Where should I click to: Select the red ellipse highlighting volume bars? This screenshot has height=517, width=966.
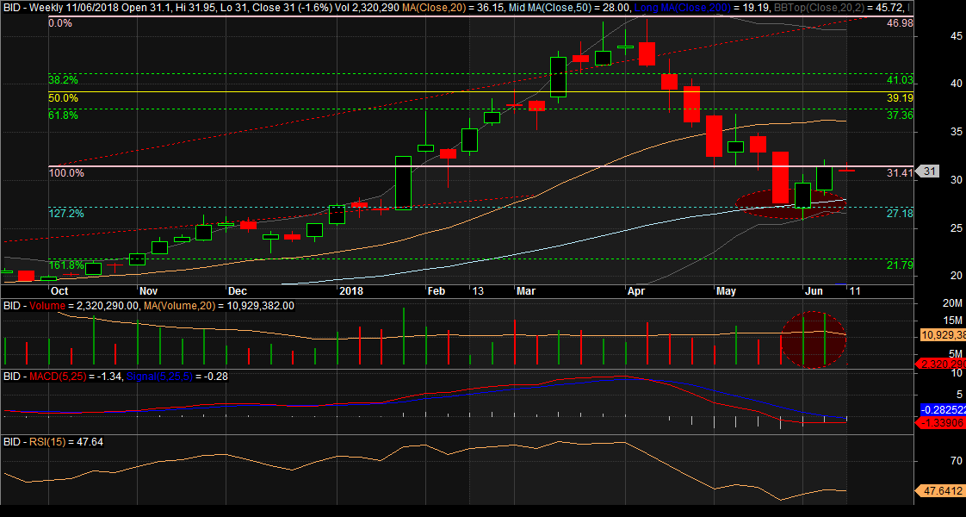click(x=813, y=339)
